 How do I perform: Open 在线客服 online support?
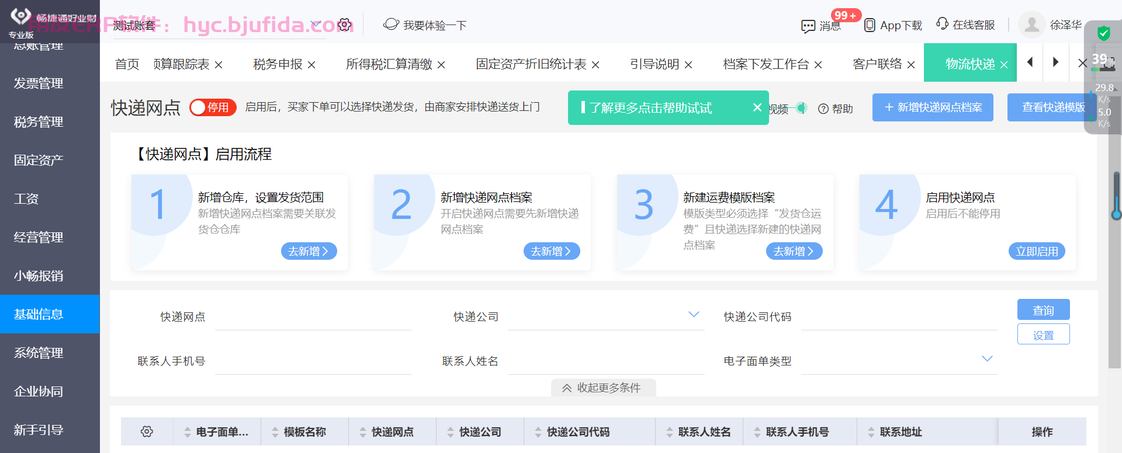pyautogui.click(x=965, y=25)
